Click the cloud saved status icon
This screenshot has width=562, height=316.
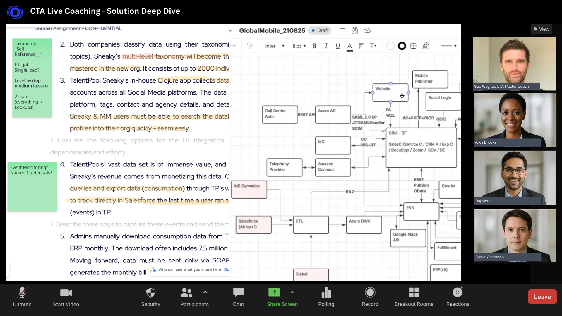tap(367, 30)
